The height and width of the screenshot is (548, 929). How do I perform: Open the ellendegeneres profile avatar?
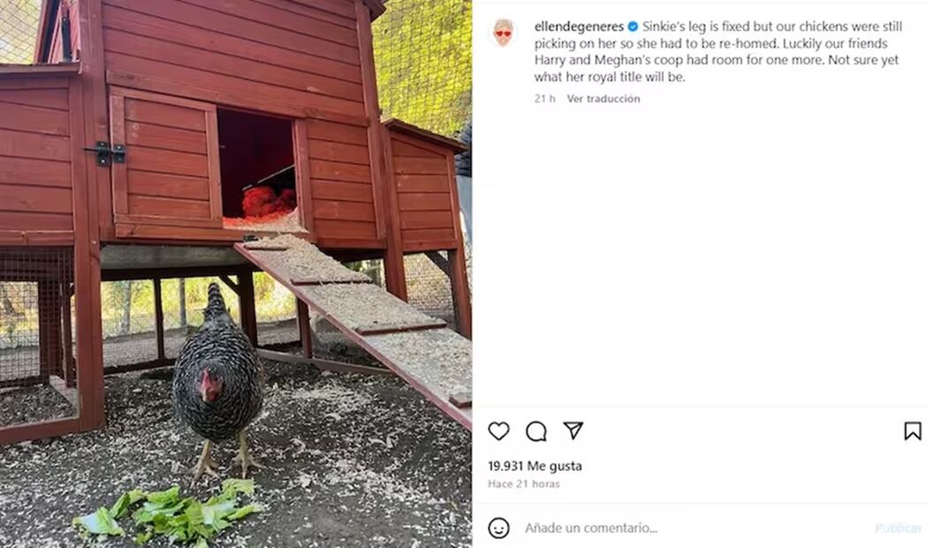point(503,33)
